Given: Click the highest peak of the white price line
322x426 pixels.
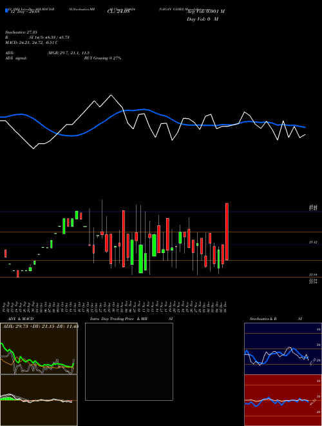Looking at the screenshot, I should (111, 96).
